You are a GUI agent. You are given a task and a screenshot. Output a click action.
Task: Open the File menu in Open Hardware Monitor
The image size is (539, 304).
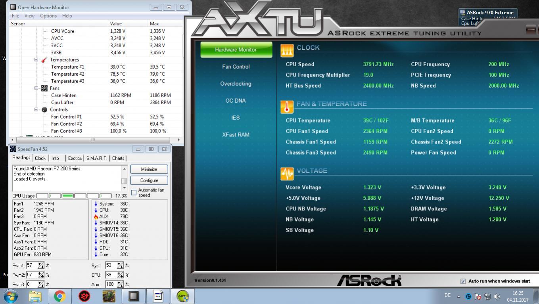coord(15,16)
